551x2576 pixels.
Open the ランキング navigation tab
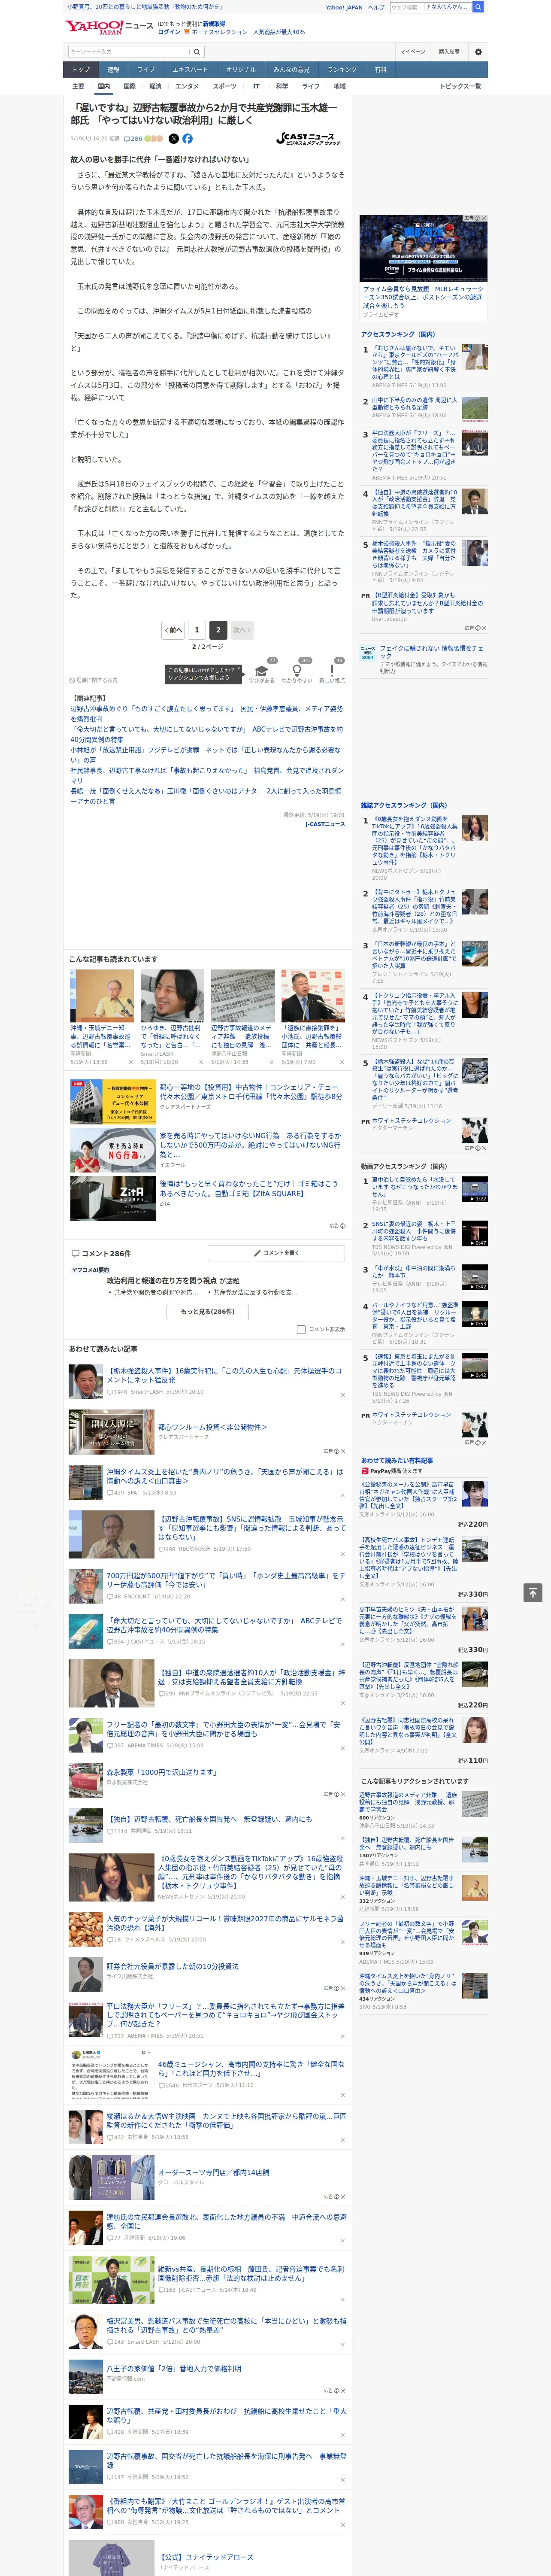pyautogui.click(x=342, y=70)
